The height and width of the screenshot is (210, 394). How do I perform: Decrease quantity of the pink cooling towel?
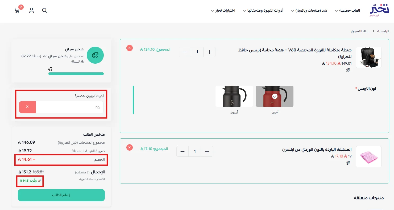[x=183, y=151]
